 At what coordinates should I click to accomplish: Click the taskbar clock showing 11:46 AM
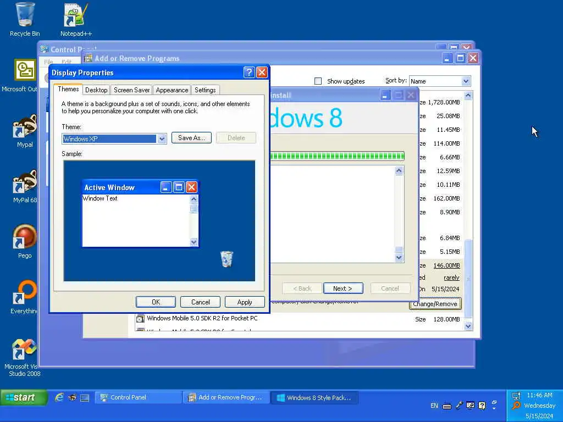539,395
